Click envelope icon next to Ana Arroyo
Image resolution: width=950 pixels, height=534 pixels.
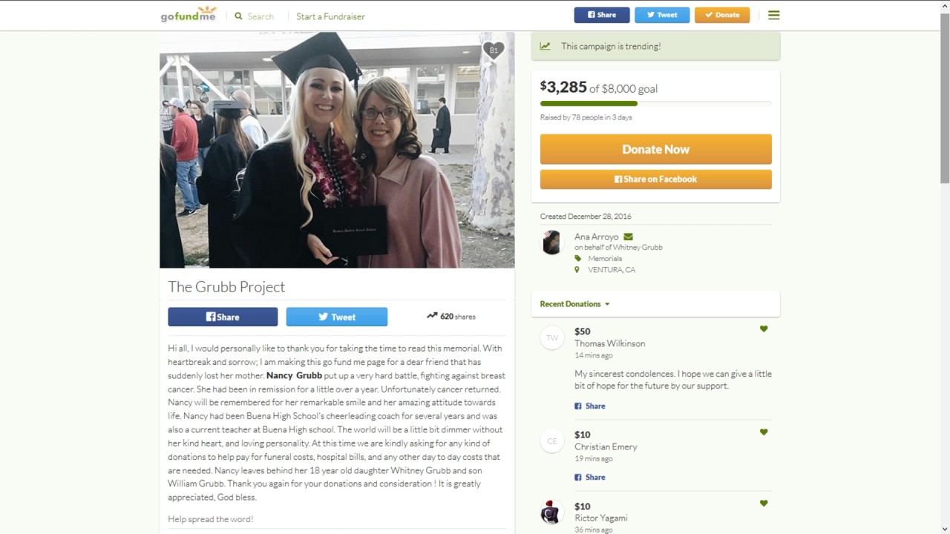[628, 237]
